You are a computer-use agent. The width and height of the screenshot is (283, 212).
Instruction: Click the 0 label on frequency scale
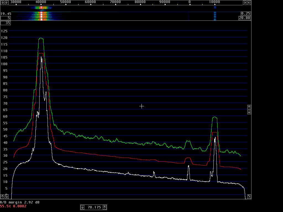[x=190, y=2]
